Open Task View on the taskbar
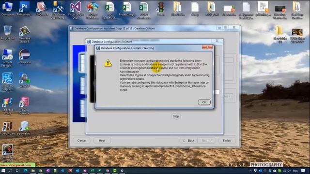310x174 pixels. (x=18, y=171)
